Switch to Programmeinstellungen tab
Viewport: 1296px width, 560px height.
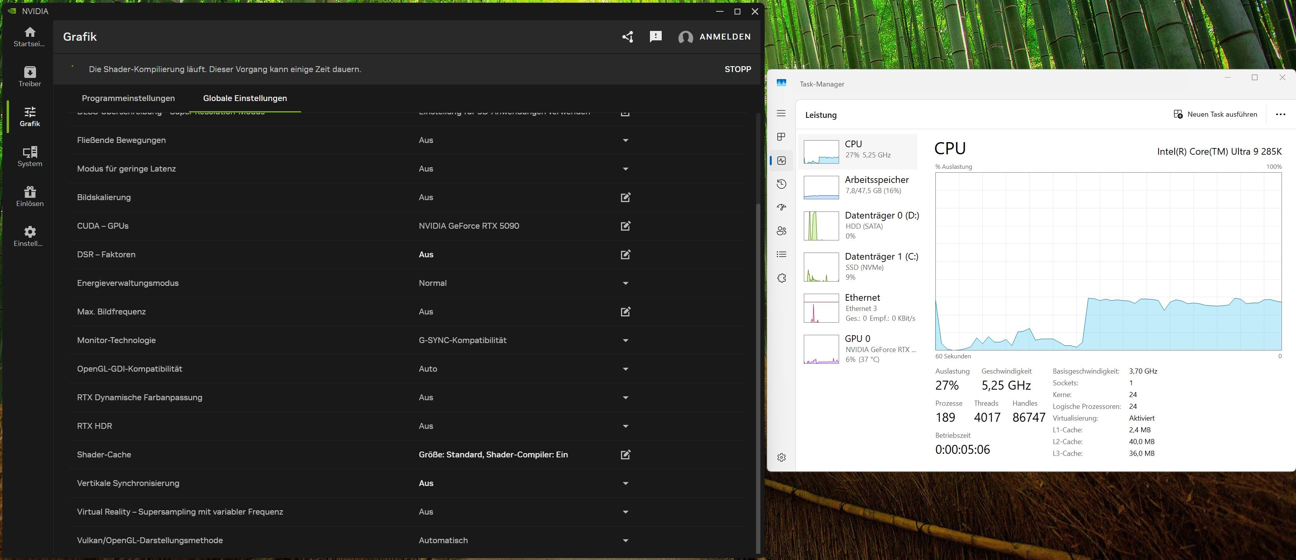point(128,98)
